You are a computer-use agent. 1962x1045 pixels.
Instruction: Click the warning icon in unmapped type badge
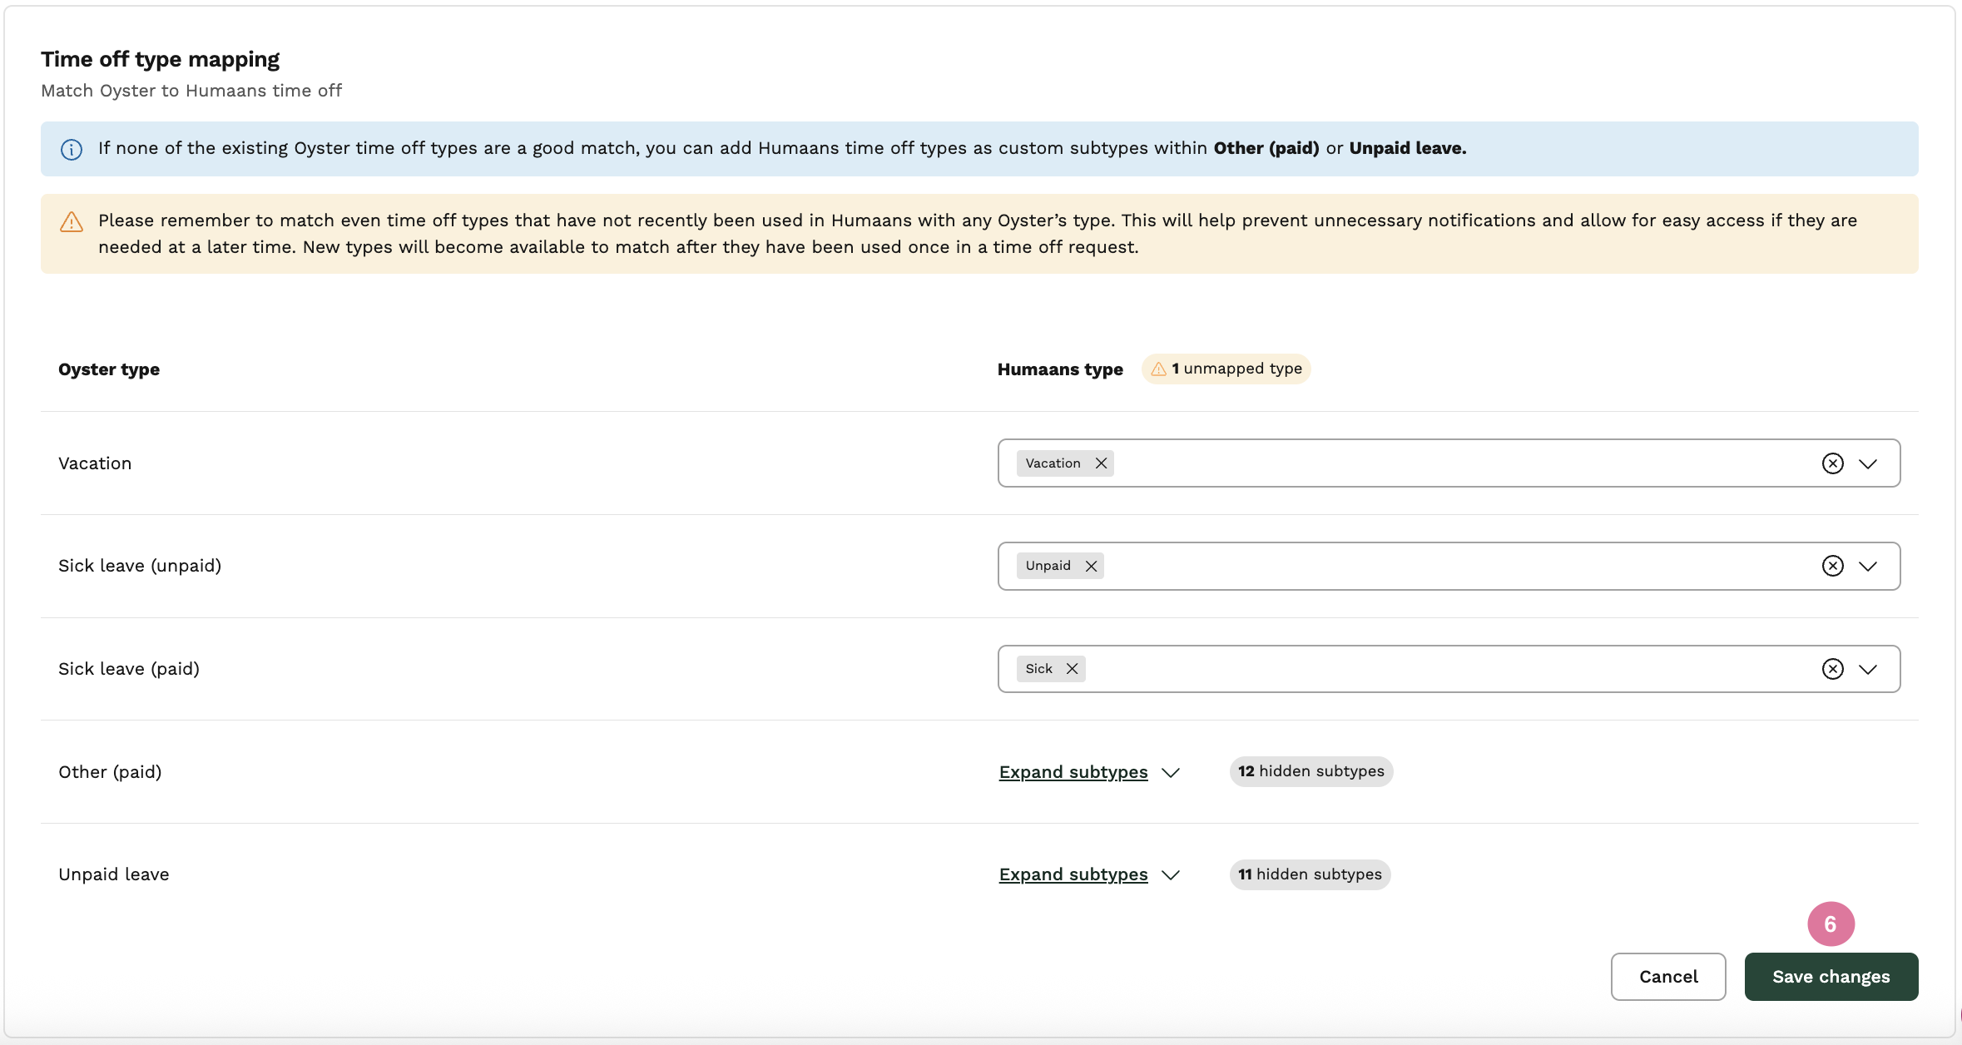[x=1158, y=369]
